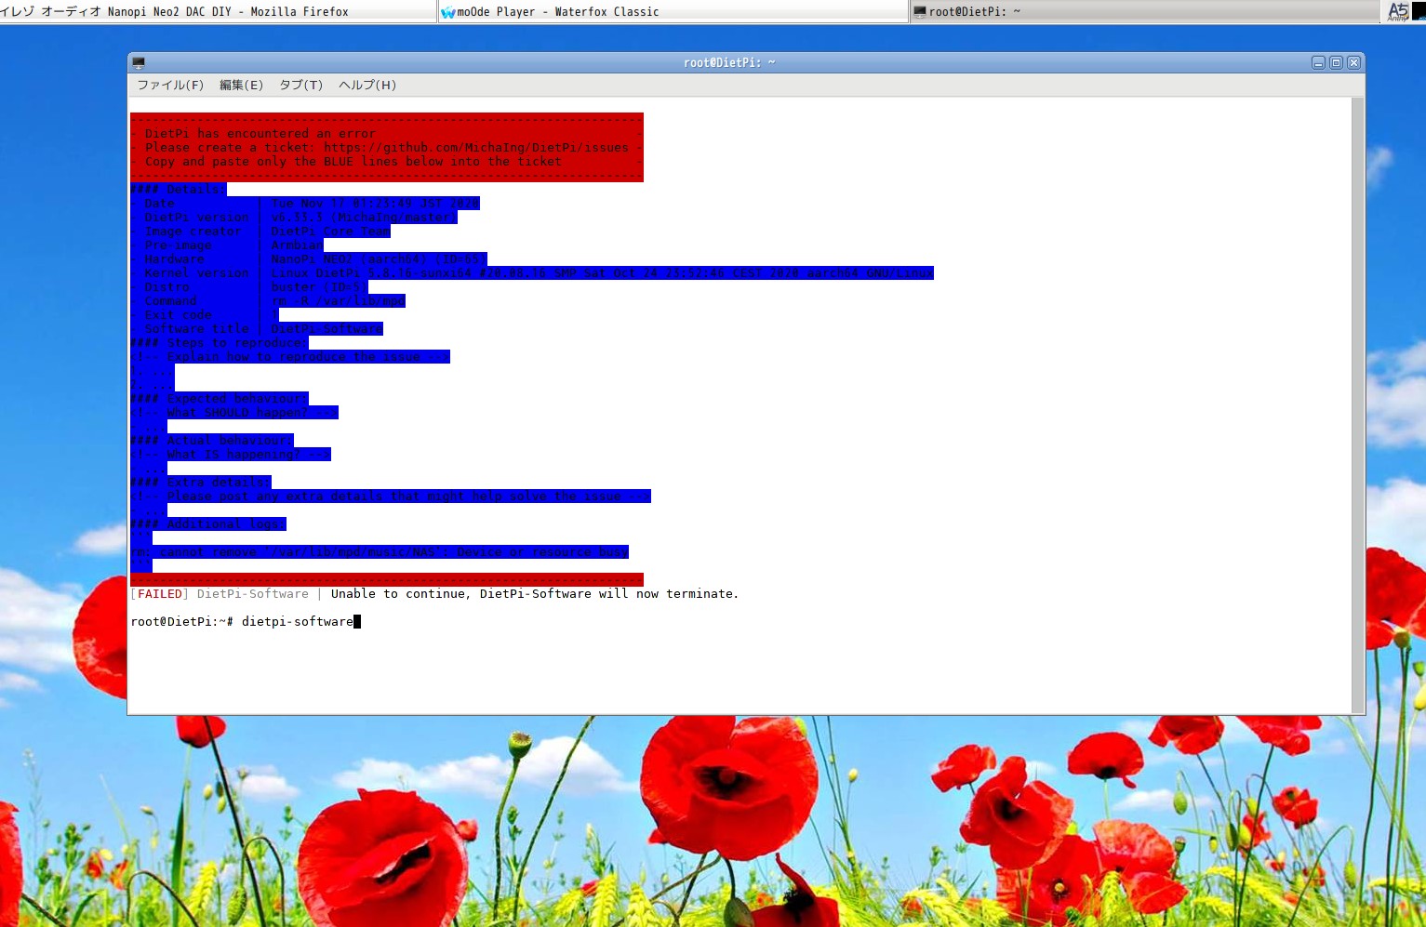Click the terminal window's title bar icon
Viewport: 1426px width, 927px height.
click(139, 63)
